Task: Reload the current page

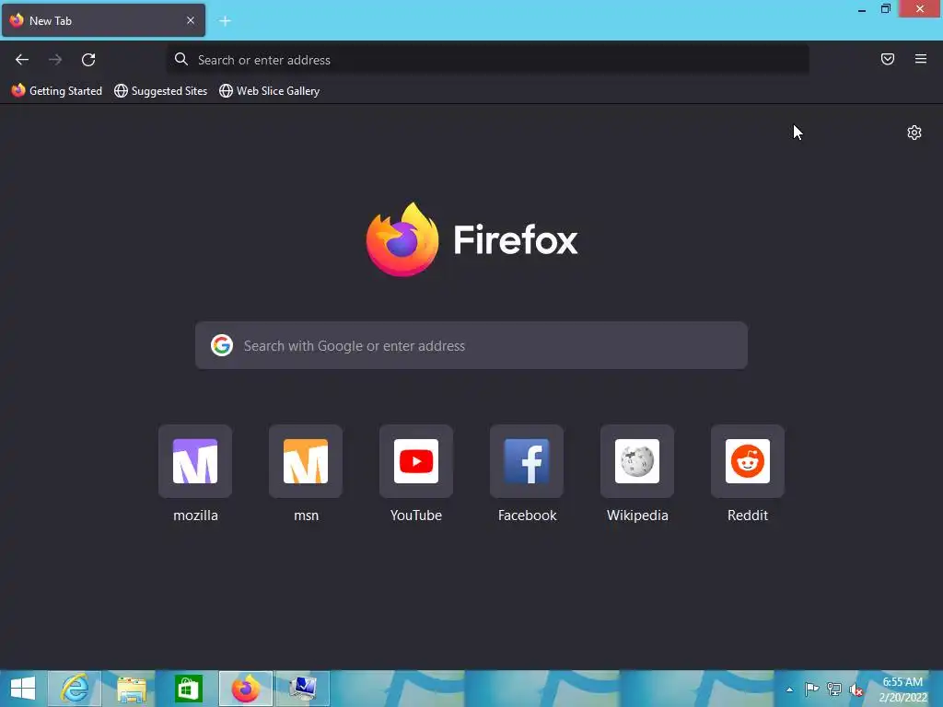Action: click(88, 60)
